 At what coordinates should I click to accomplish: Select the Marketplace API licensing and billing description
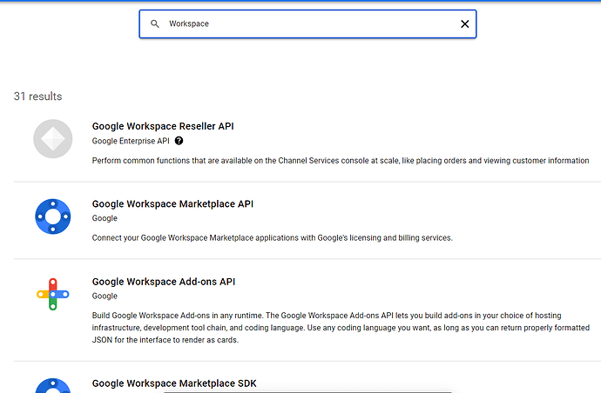point(272,238)
